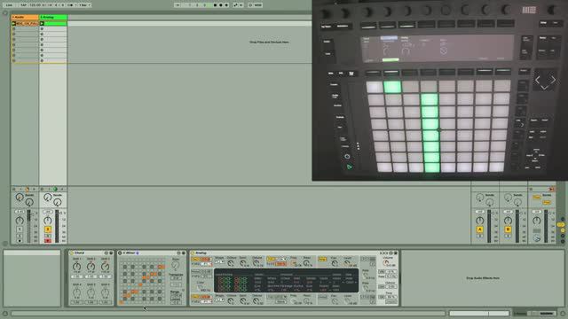Select the 2 Analog track header
Screen dimensions: 568x319
(53, 17)
